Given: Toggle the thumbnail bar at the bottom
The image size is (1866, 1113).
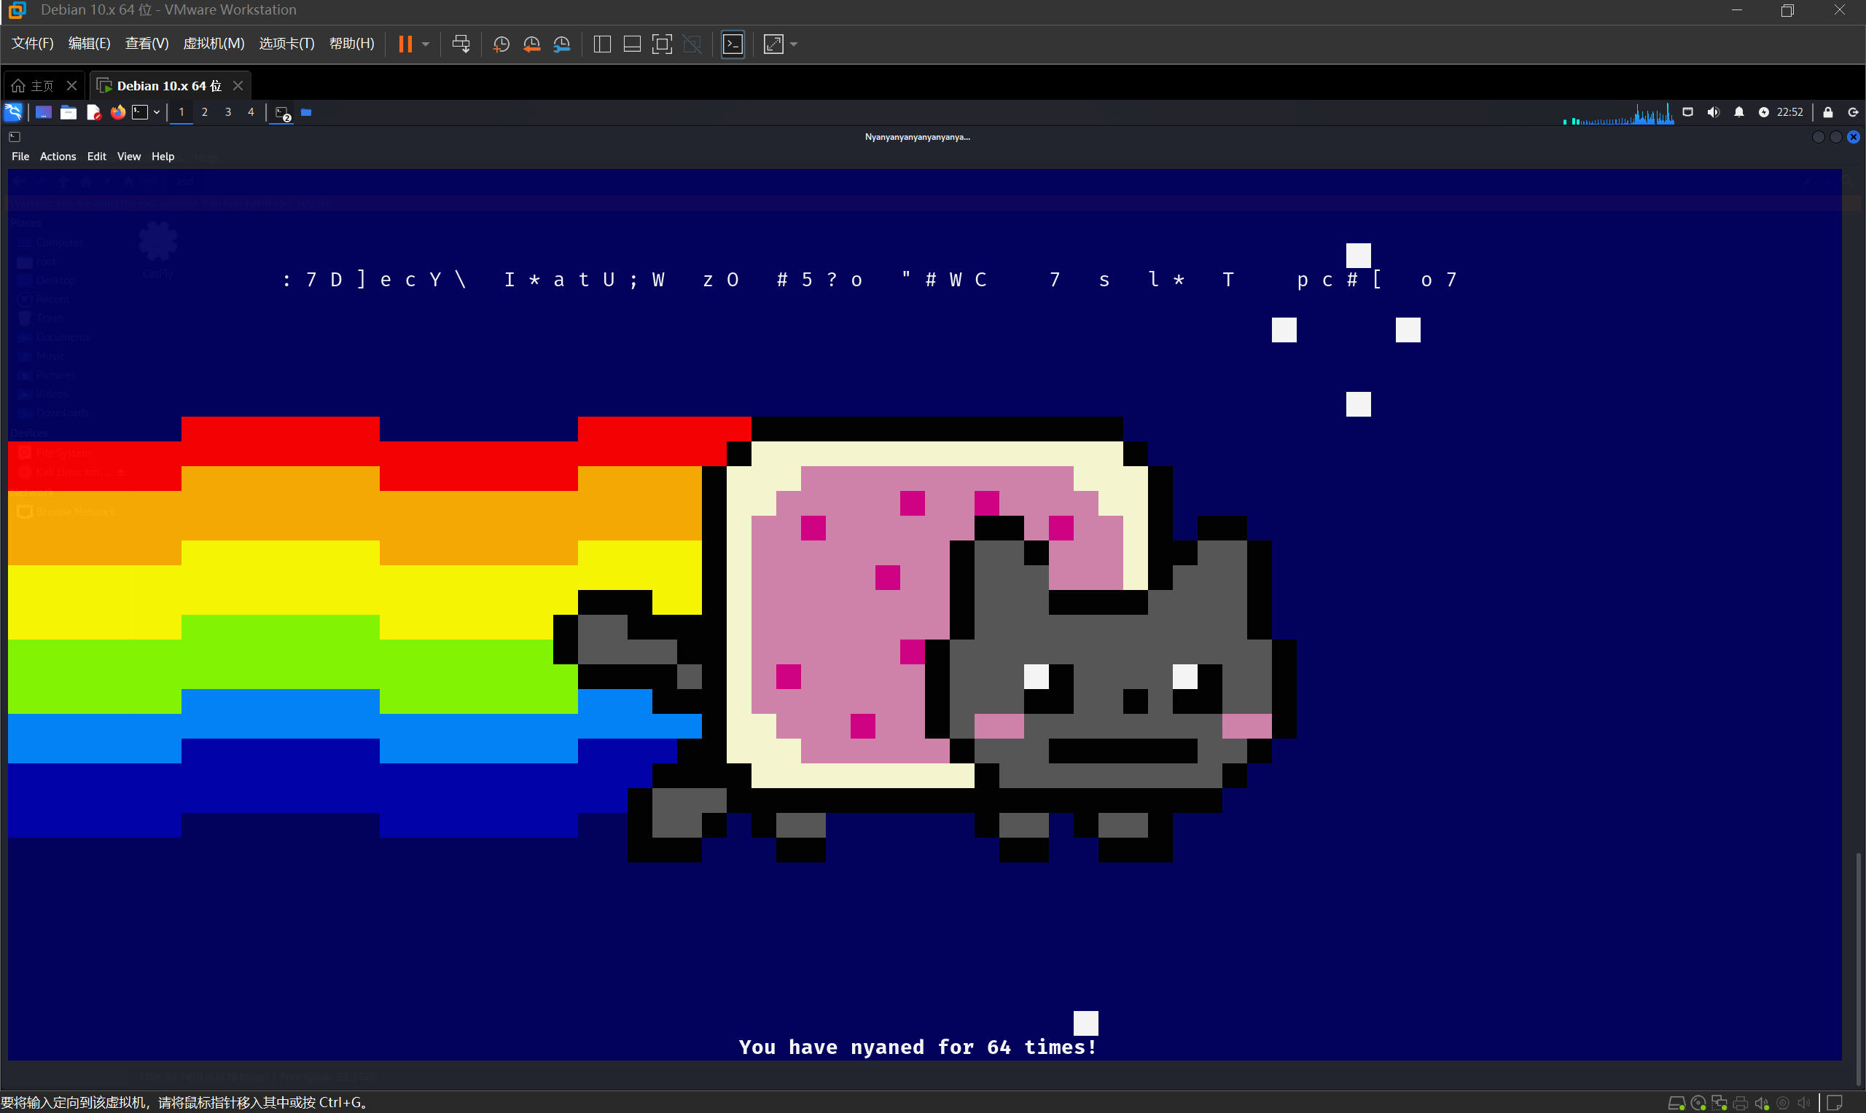Looking at the screenshot, I should (632, 44).
